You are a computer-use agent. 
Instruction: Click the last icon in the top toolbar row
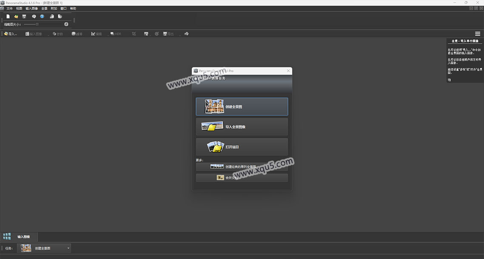60,16
